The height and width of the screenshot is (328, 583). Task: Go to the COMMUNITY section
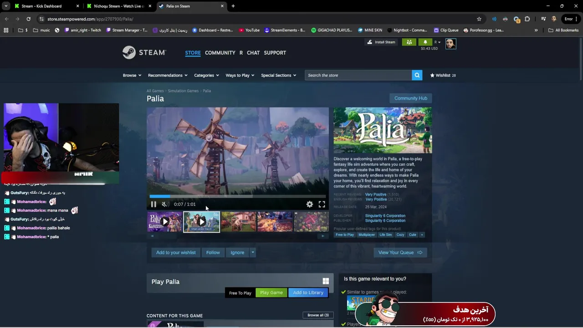(220, 53)
